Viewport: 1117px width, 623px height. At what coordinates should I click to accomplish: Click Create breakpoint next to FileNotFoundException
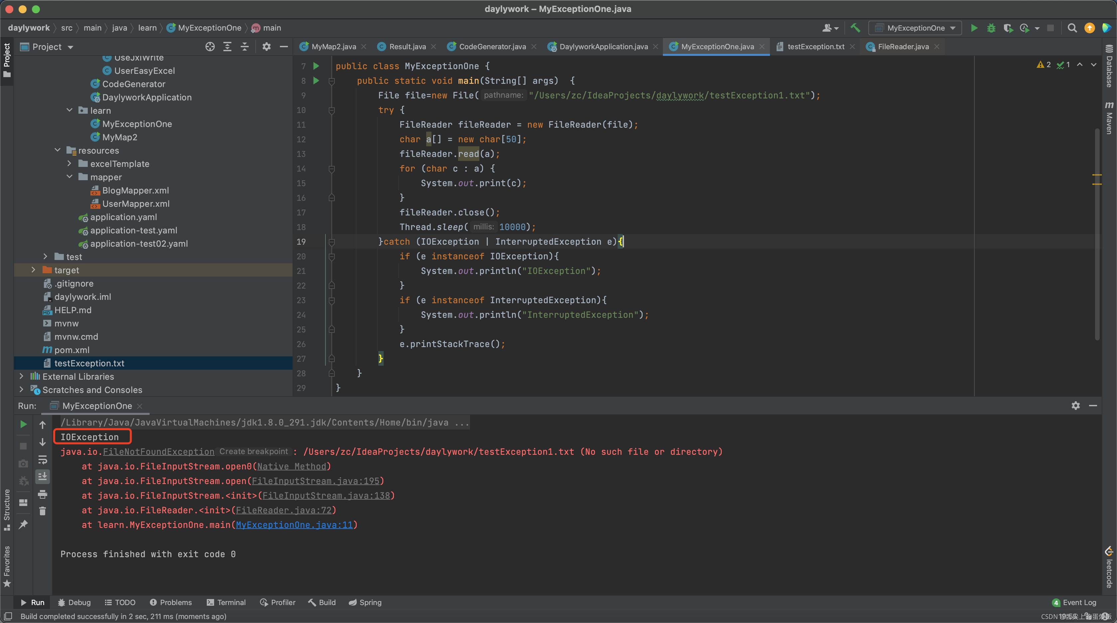253,452
